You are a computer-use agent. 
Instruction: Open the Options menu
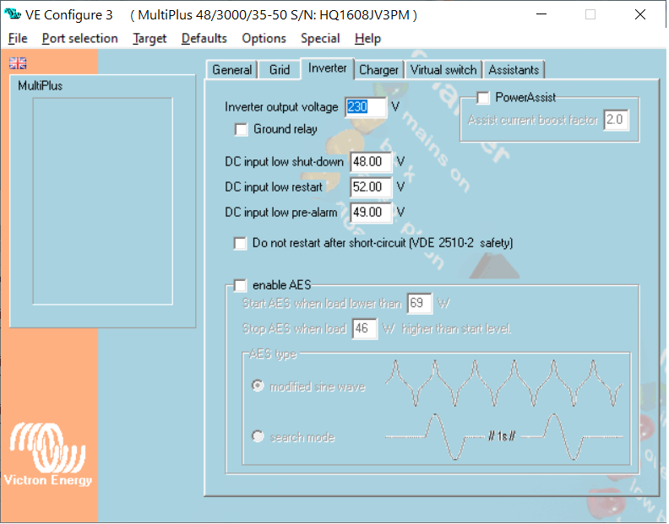pyautogui.click(x=264, y=38)
